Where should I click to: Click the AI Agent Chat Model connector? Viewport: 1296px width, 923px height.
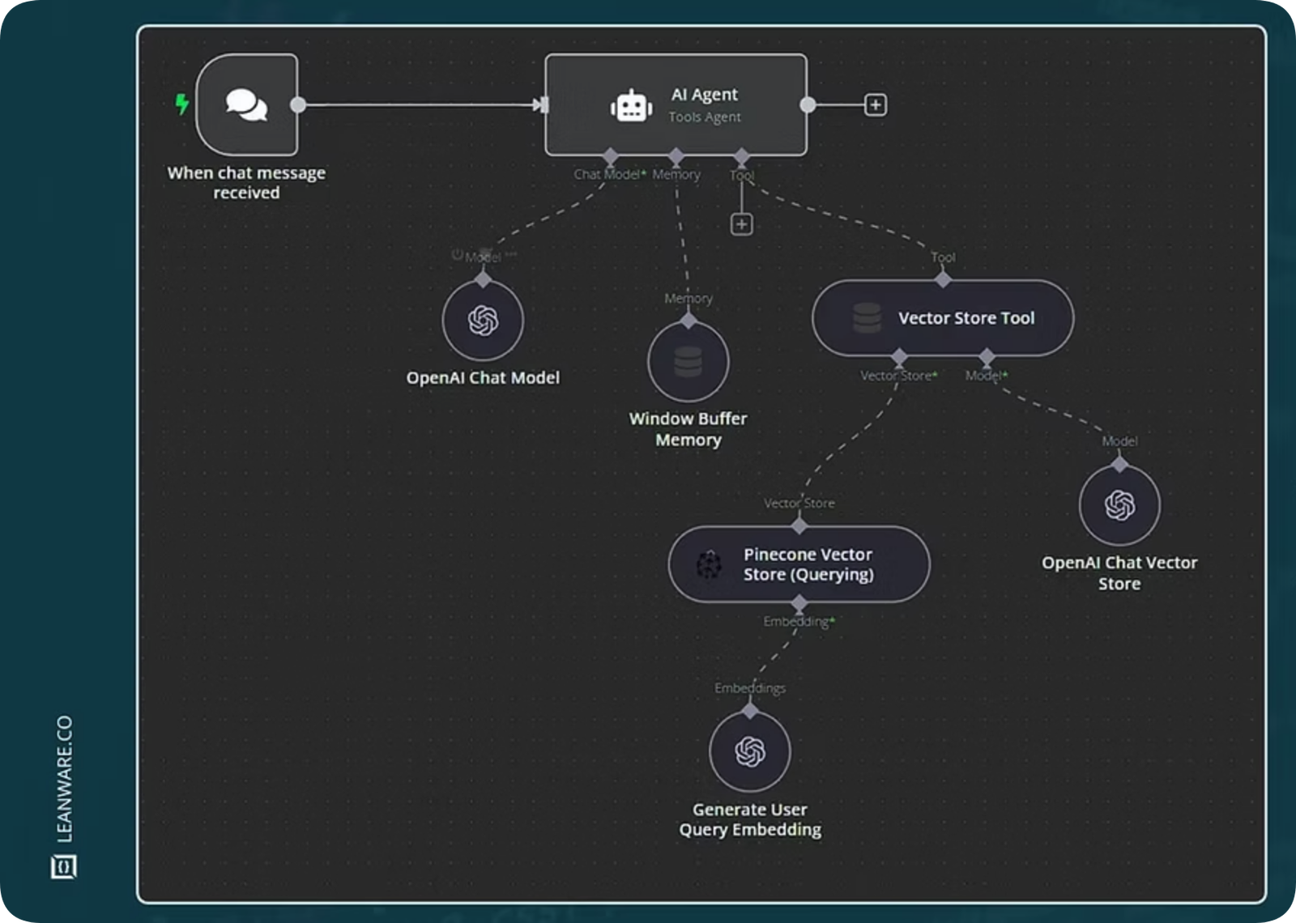coord(611,156)
